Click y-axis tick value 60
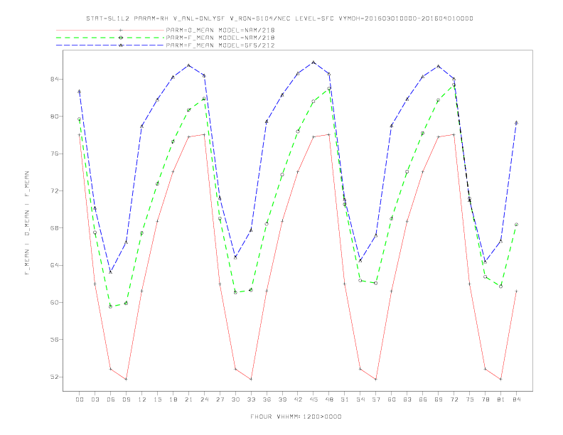This screenshot has width=563, height=435. coord(55,302)
